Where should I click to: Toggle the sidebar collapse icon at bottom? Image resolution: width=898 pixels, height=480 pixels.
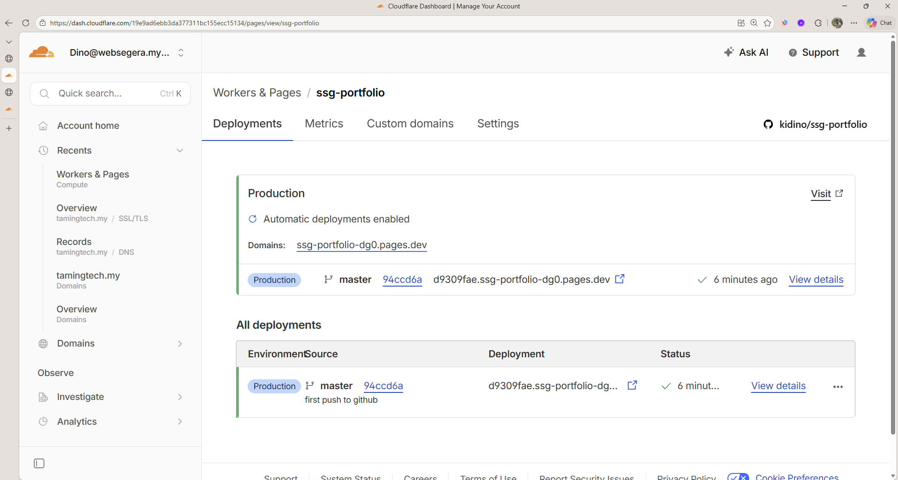point(39,464)
